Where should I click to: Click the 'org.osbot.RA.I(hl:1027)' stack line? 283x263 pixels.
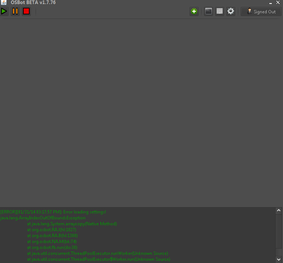pos(51,230)
